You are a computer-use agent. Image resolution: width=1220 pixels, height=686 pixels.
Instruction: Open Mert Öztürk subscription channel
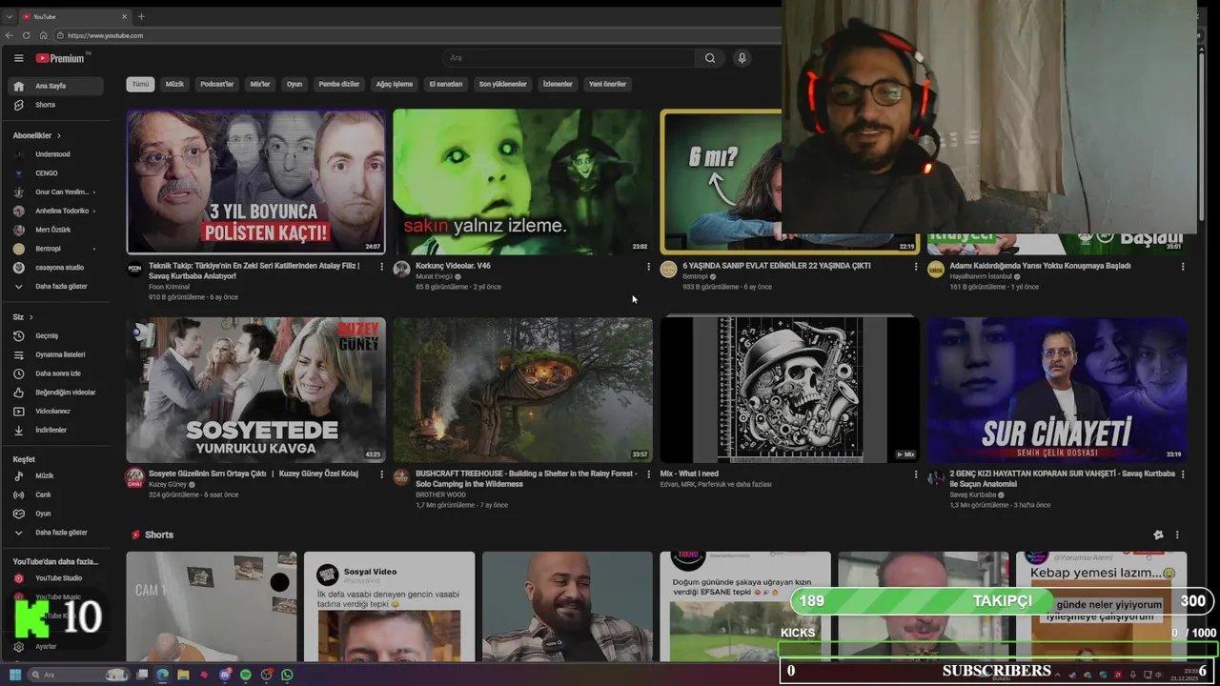tap(55, 230)
